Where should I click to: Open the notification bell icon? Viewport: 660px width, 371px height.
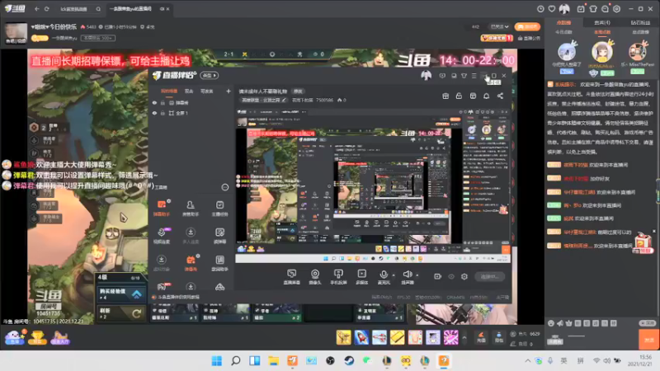(x=486, y=96)
